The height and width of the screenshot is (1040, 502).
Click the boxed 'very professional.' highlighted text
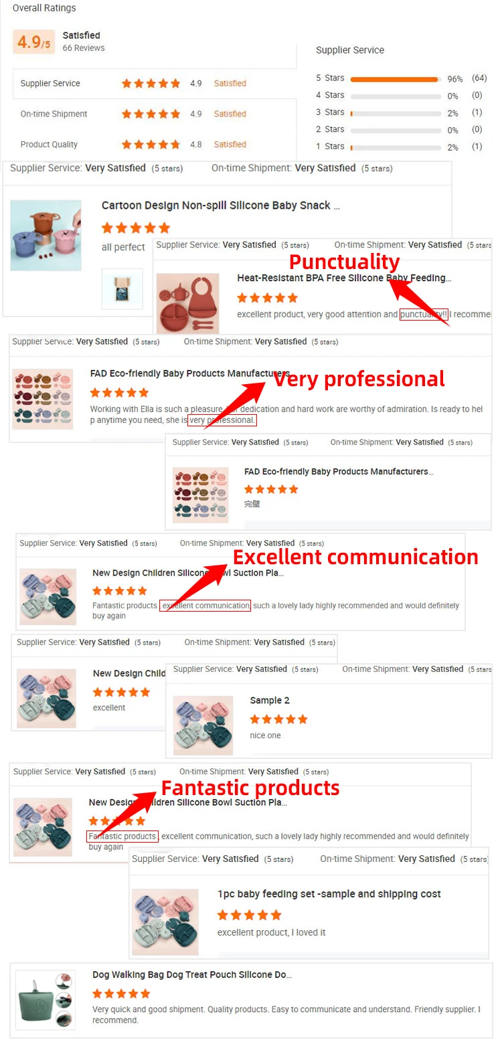click(x=222, y=420)
